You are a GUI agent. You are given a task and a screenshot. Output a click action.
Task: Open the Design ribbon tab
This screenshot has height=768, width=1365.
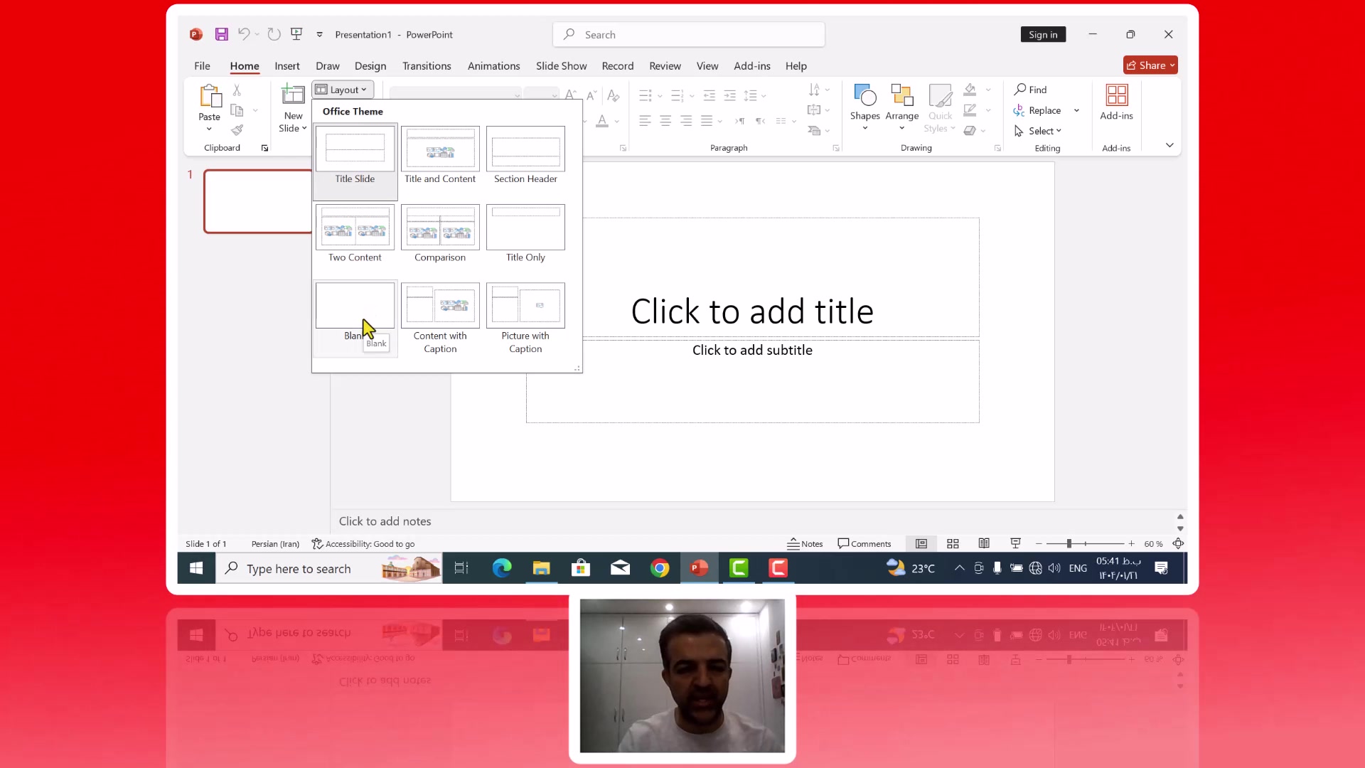tap(370, 66)
